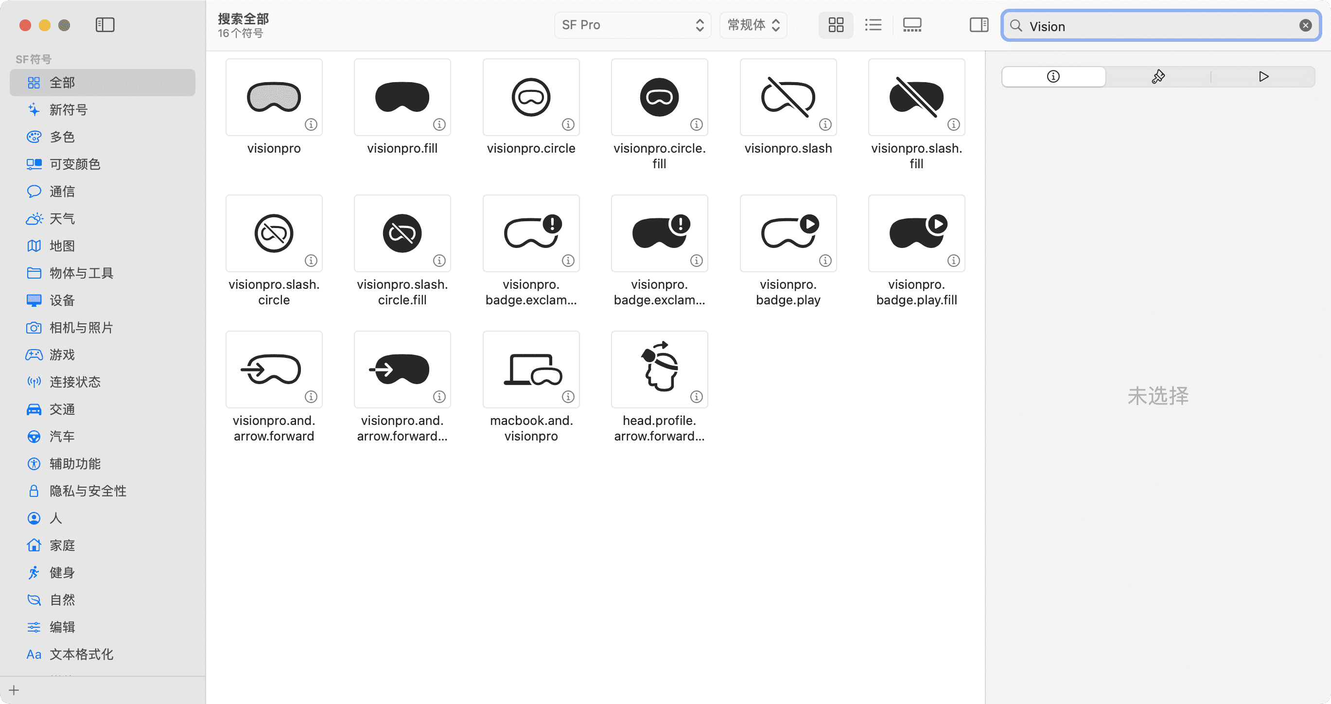Viewport: 1331px width, 704px height.
Task: Switch to list view
Action: (x=873, y=25)
